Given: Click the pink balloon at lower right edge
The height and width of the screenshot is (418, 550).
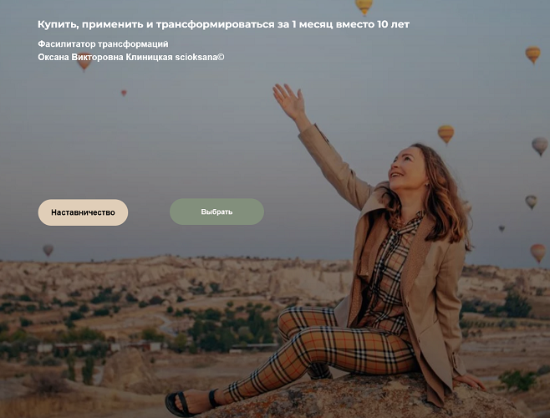Looking at the screenshot, I should coord(537,252).
